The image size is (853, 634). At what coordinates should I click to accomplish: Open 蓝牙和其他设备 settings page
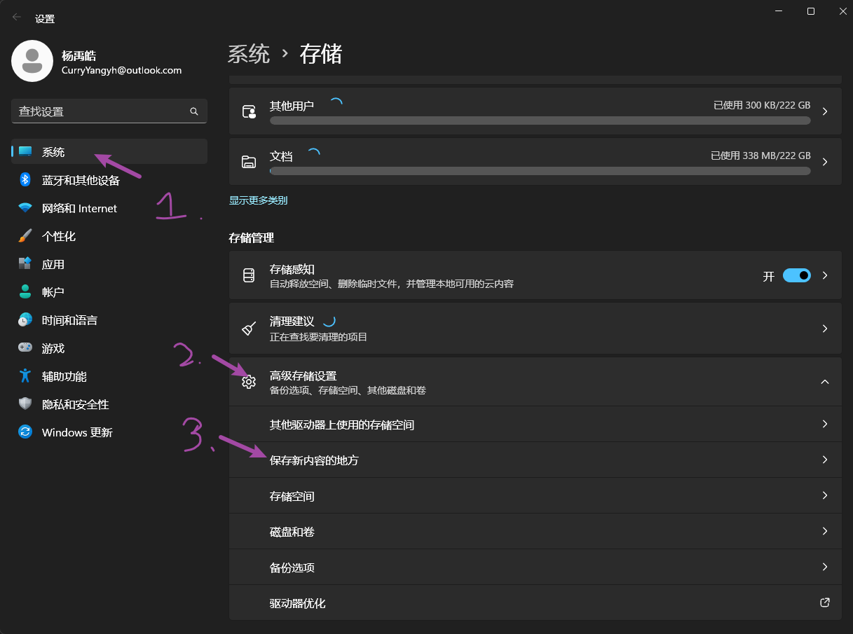click(109, 180)
